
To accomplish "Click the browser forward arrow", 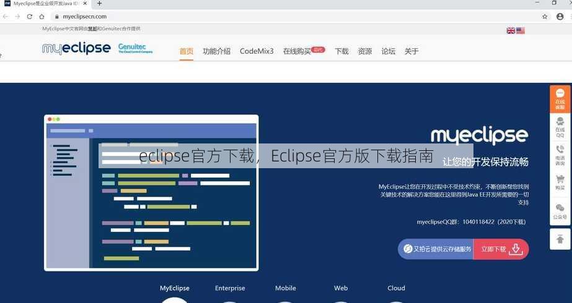I will [17, 17].
